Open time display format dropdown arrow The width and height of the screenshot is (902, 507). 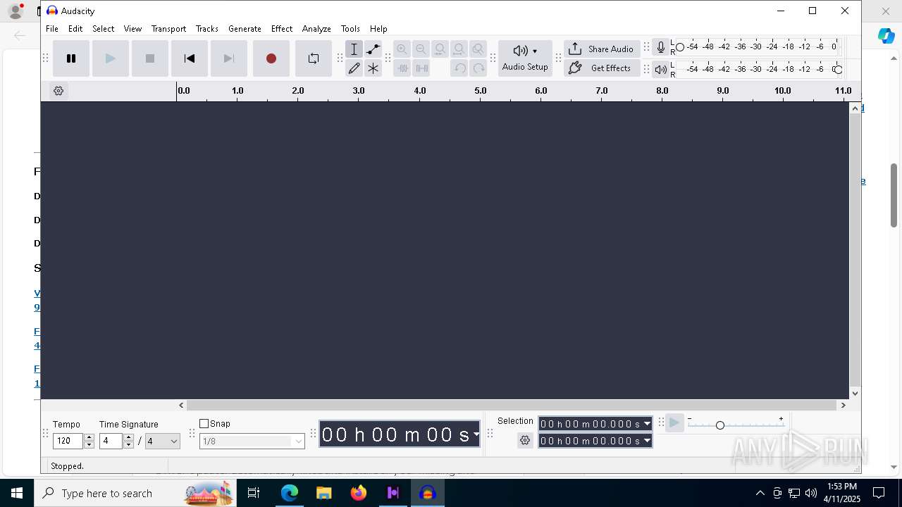pyautogui.click(x=476, y=434)
